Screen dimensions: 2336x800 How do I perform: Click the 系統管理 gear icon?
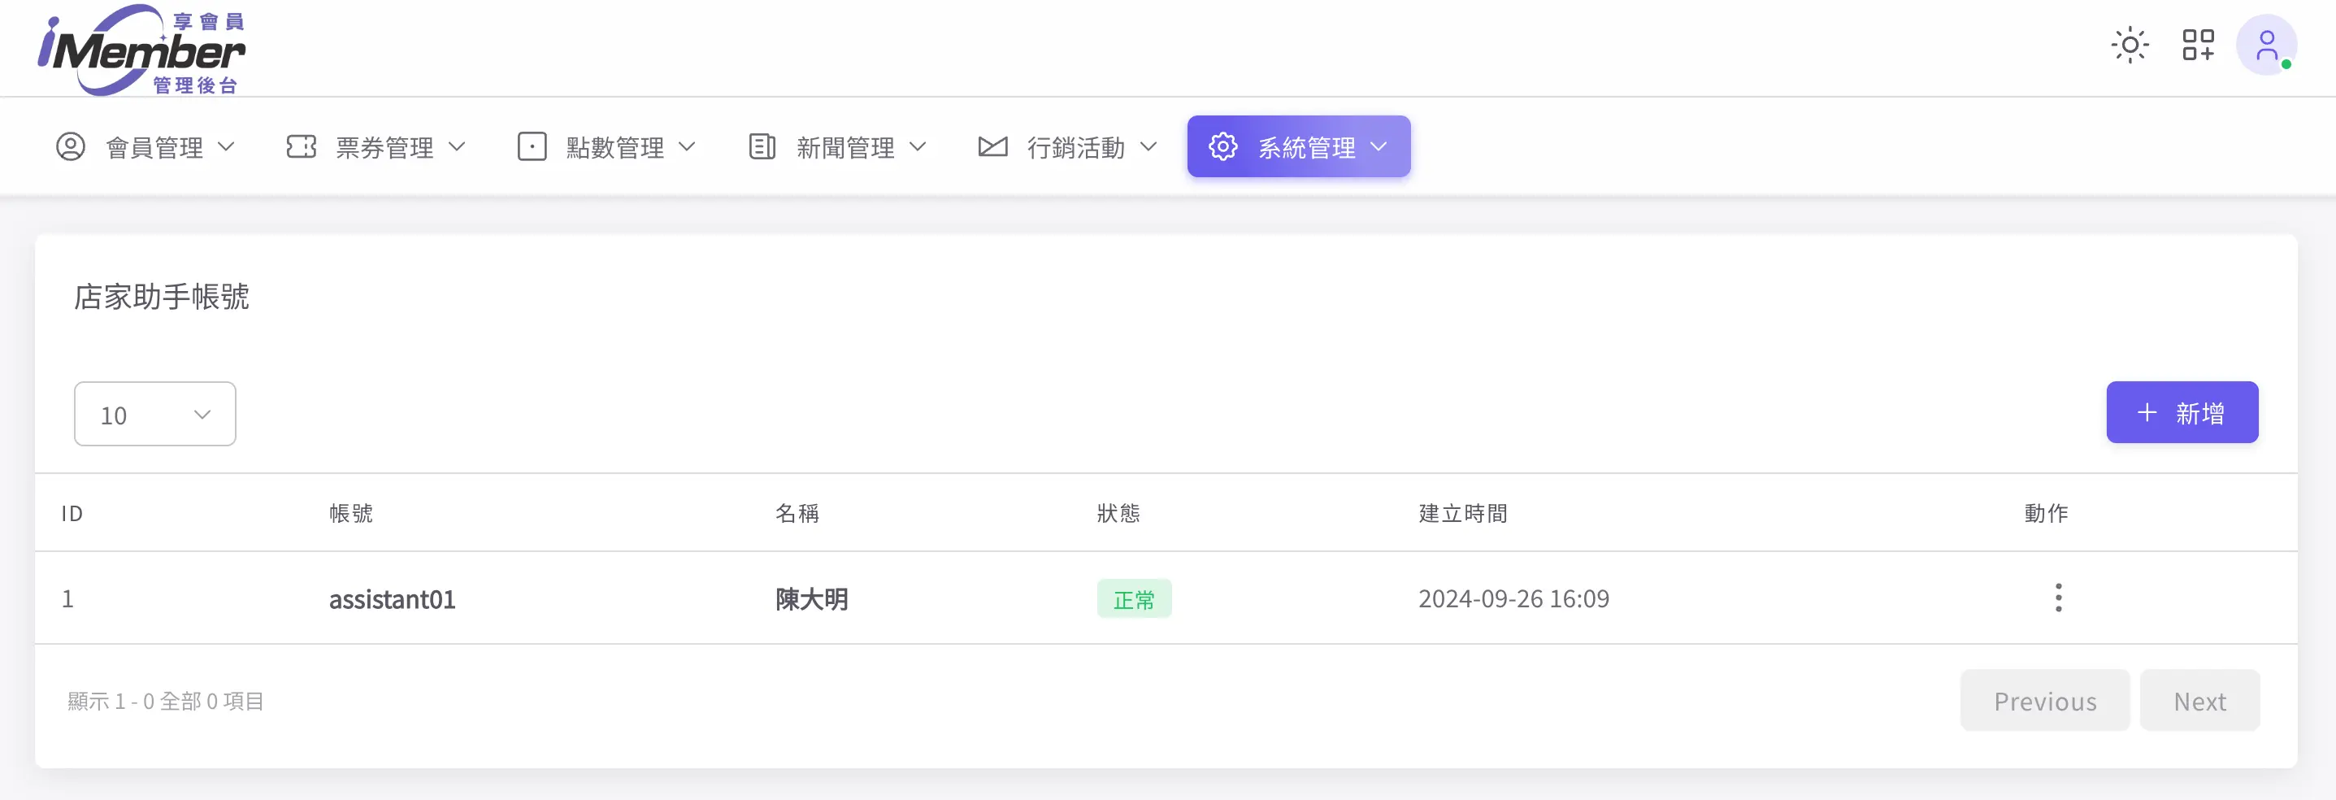(1222, 146)
